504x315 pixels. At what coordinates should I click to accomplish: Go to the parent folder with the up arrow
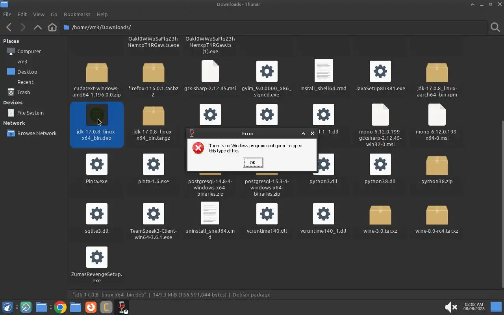pyautogui.click(x=38, y=27)
